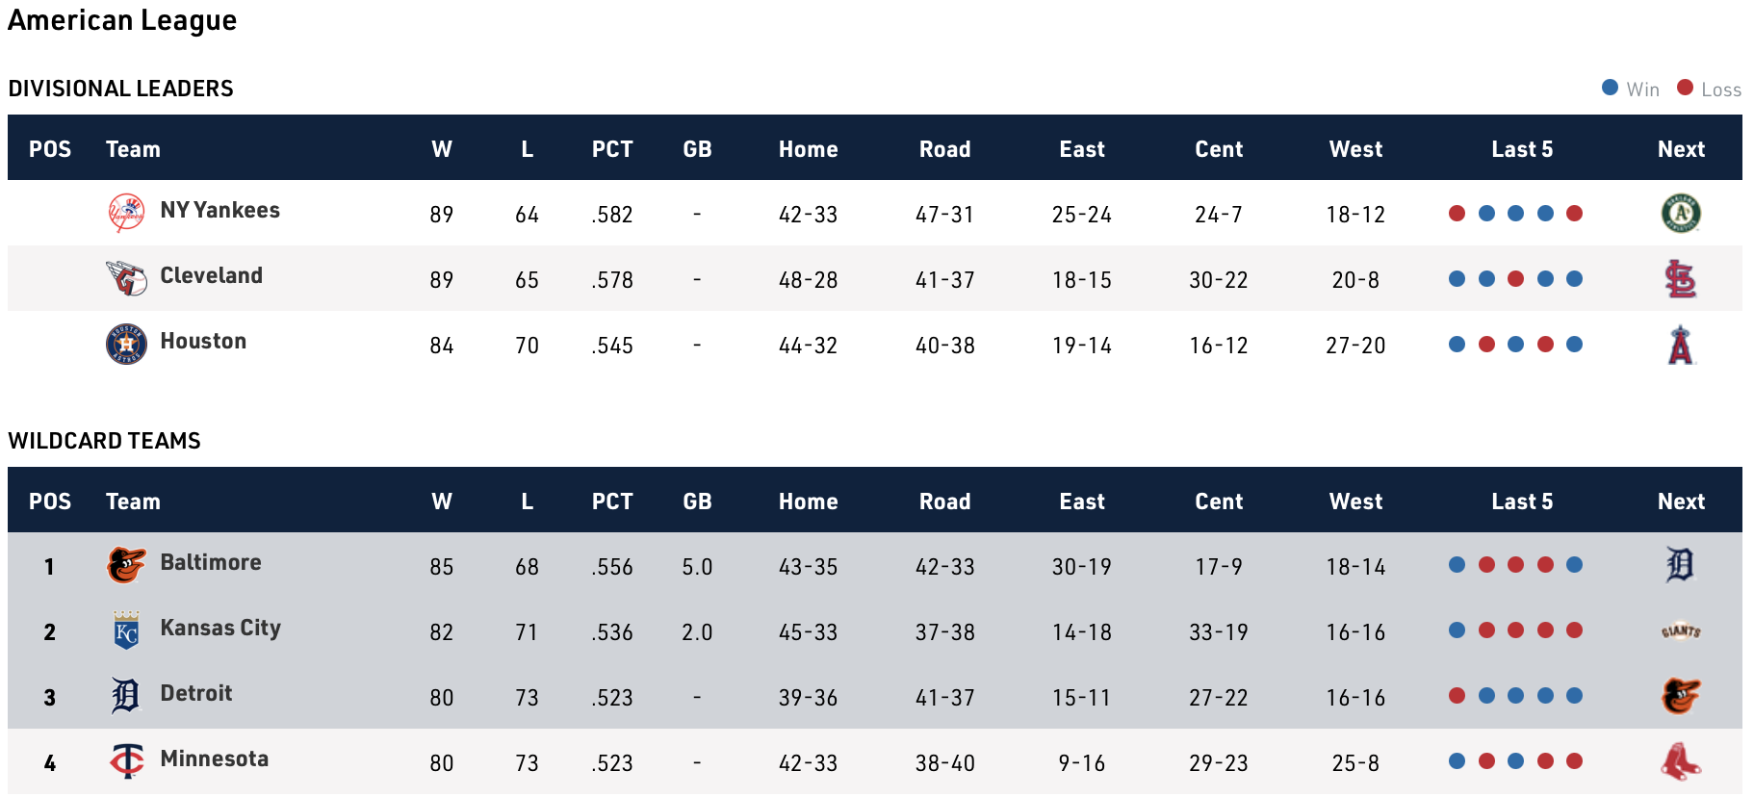Click the blue Win legend dot
Screen dimensions: 1754x797
point(1610,88)
